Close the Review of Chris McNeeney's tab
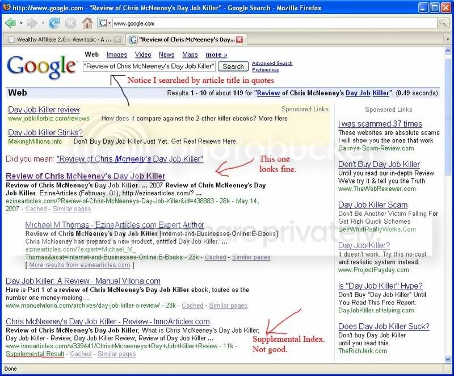The height and width of the screenshot is (376, 454). (x=239, y=40)
